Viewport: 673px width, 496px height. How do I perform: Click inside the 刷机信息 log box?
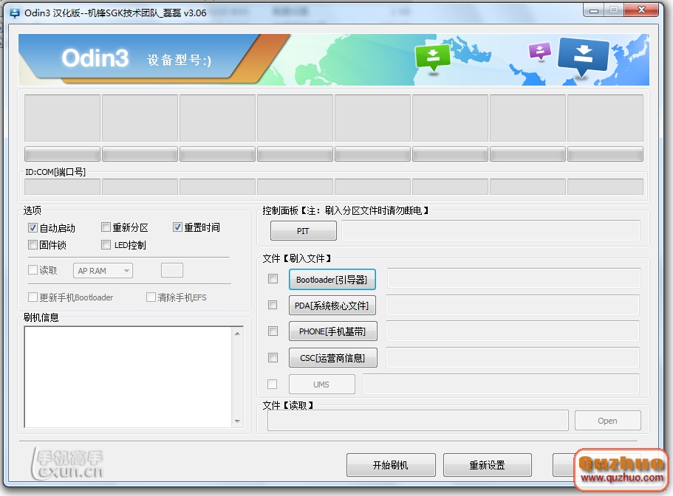click(x=128, y=377)
